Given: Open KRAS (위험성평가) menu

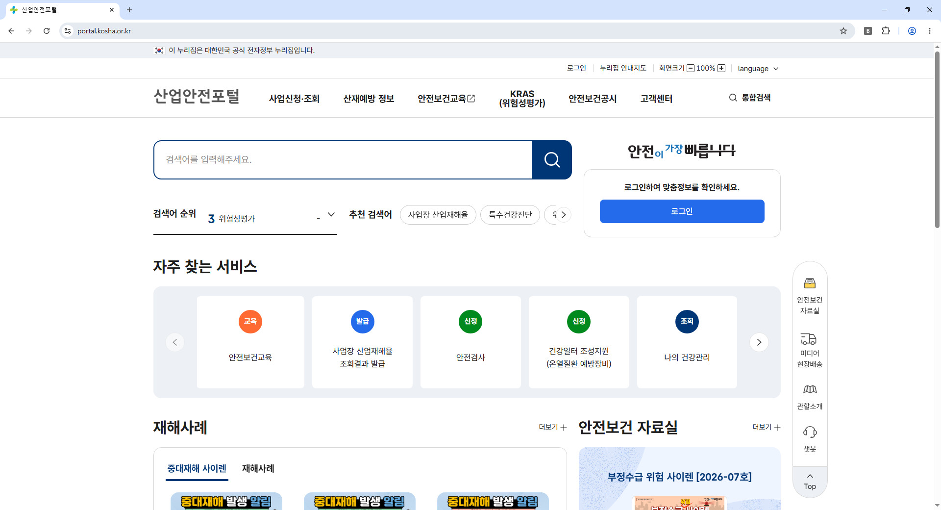Looking at the screenshot, I should point(522,99).
